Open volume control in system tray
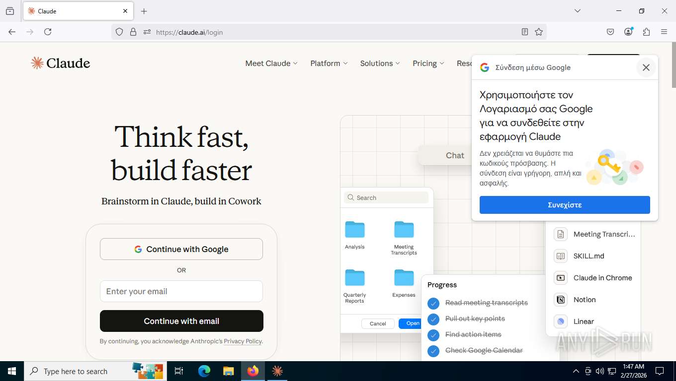 tap(600, 371)
